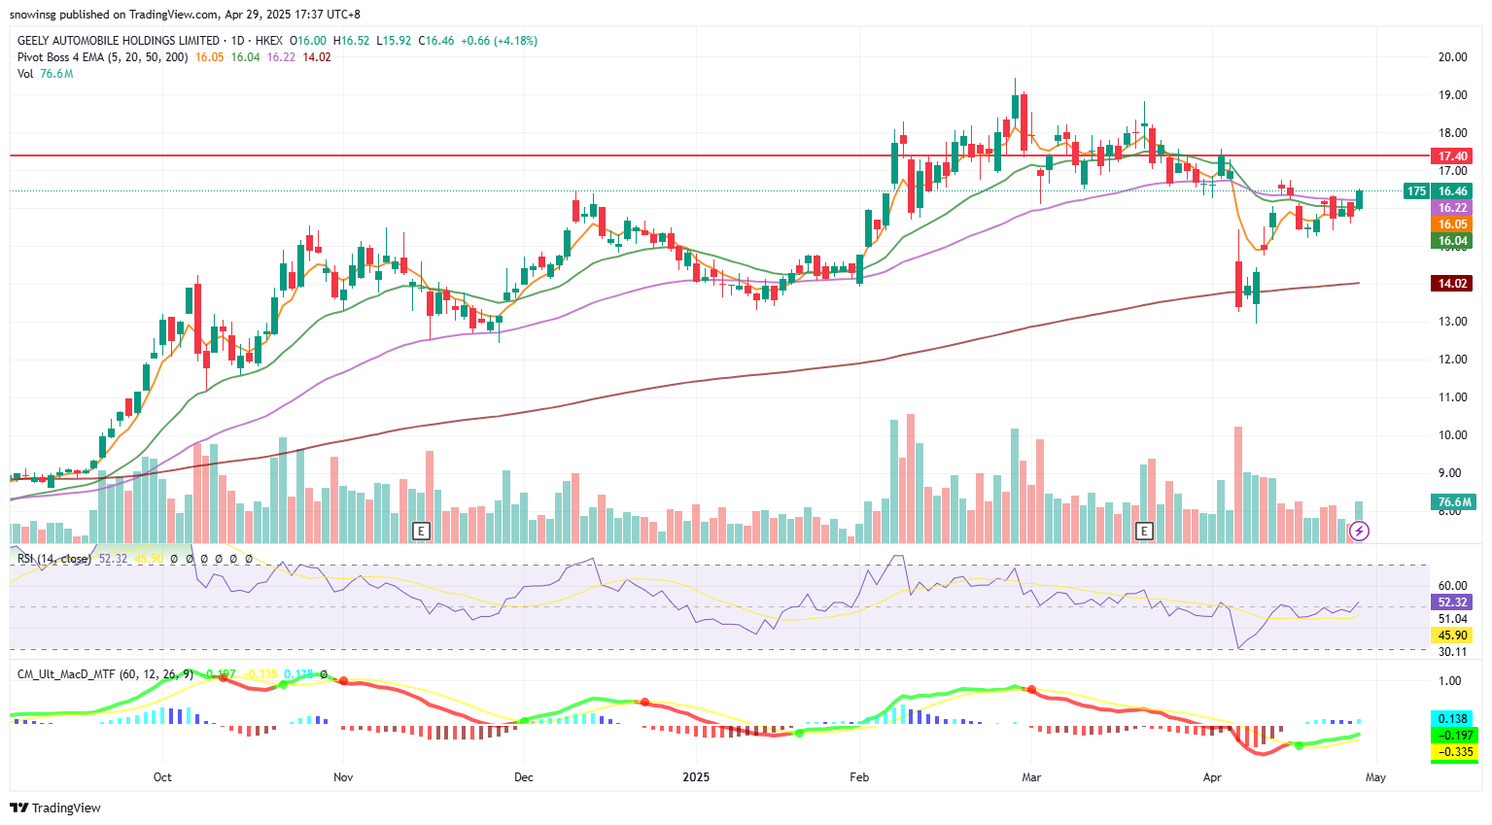Click the TradingView logo at bottom left
The width and height of the screenshot is (1492, 825).
(55, 808)
